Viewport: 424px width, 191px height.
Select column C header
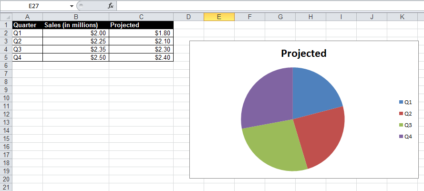pos(141,17)
